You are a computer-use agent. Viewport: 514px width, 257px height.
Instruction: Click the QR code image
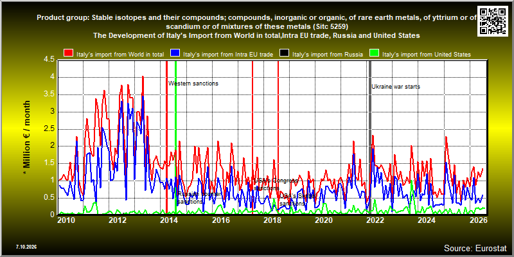pyautogui.click(x=493, y=21)
